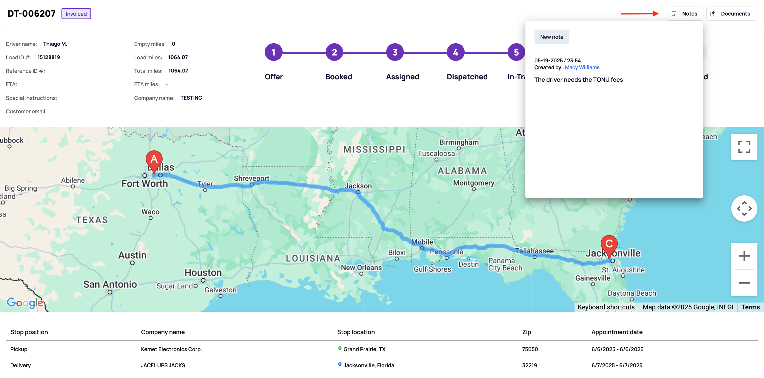This screenshot has width=764, height=378.
Task: Click the Invoiced status badge
Action: point(76,14)
